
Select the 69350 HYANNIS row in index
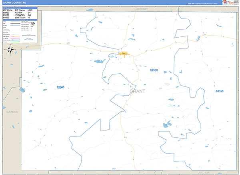pyautogui.click(x=18, y=15)
